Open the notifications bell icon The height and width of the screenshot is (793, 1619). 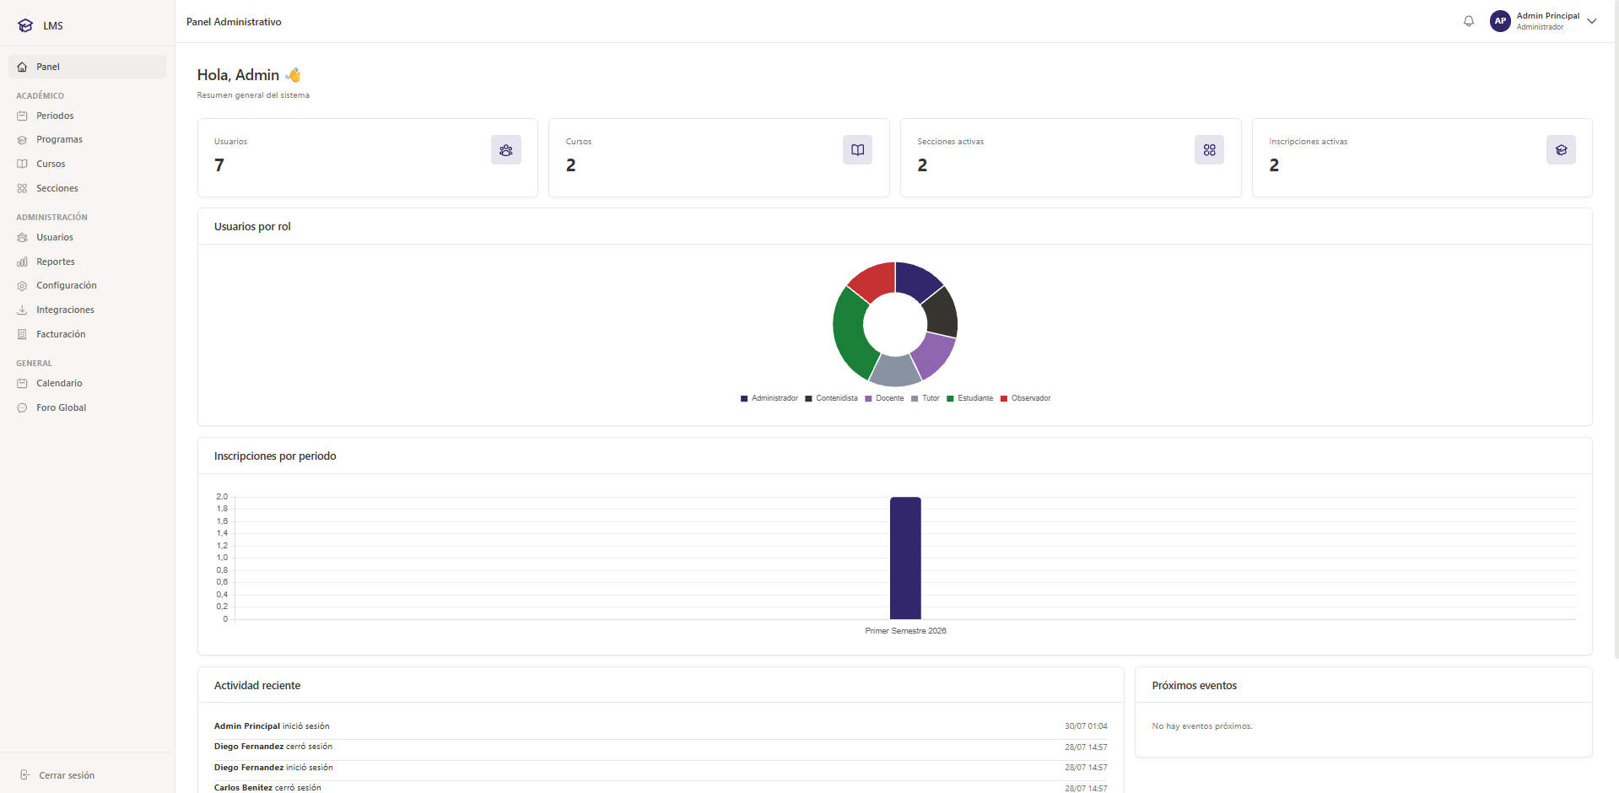(x=1469, y=21)
